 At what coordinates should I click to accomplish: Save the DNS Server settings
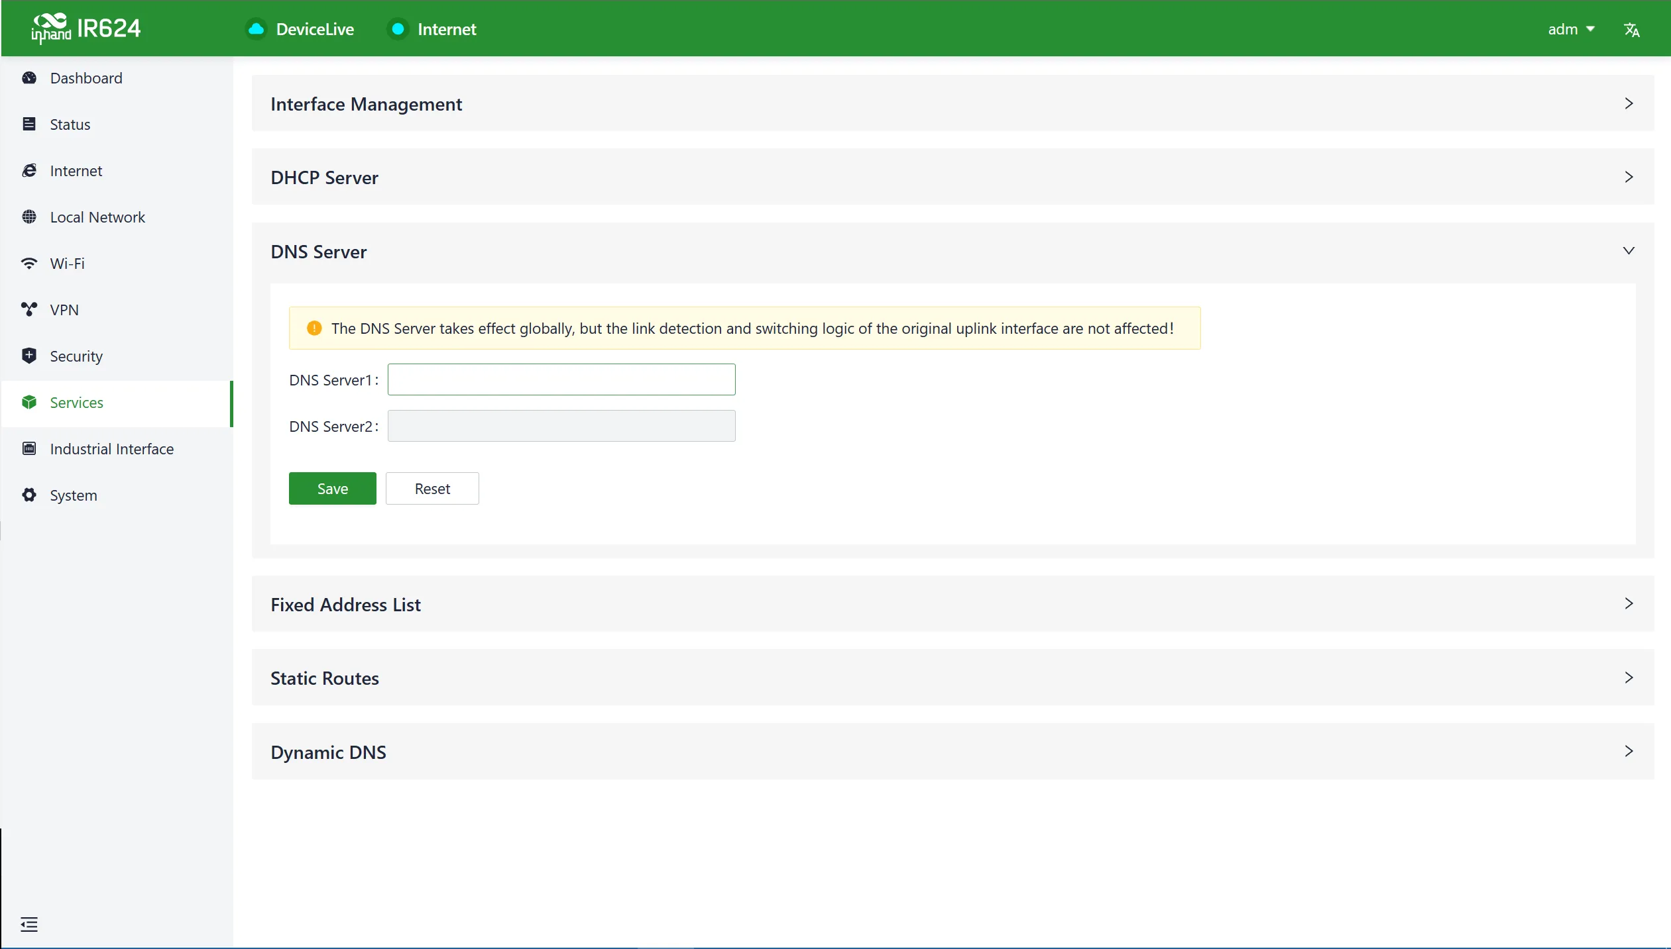pos(333,489)
